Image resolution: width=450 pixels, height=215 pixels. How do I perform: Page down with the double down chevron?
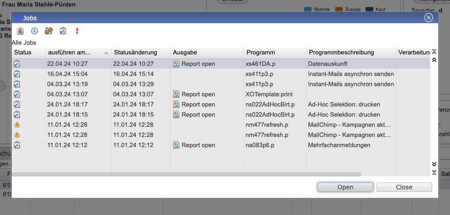coord(434,164)
